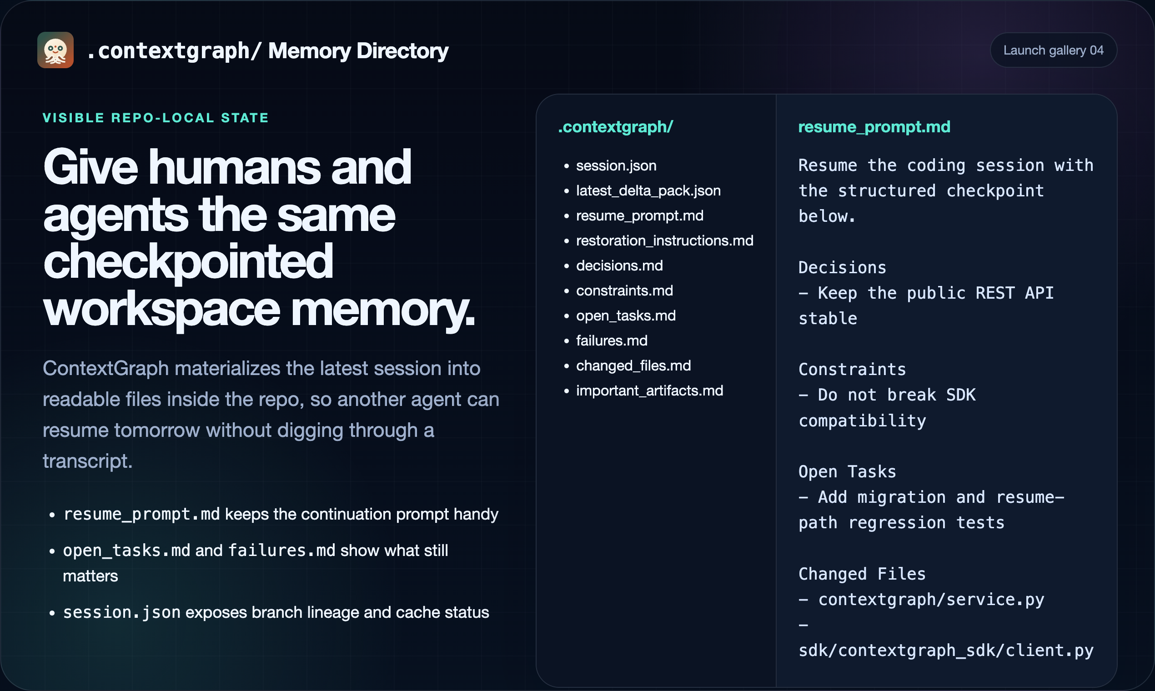Viewport: 1155px width, 691px height.
Task: Select the sdk/contextgraph_sdk/client.py path
Action: [x=946, y=651]
